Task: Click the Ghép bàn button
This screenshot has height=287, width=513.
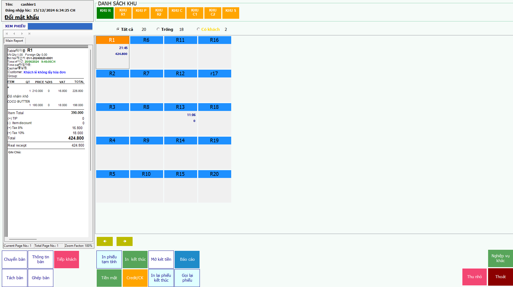Action: tap(40, 278)
